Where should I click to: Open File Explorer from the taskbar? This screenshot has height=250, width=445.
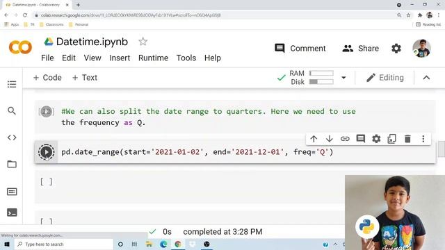pos(149,244)
